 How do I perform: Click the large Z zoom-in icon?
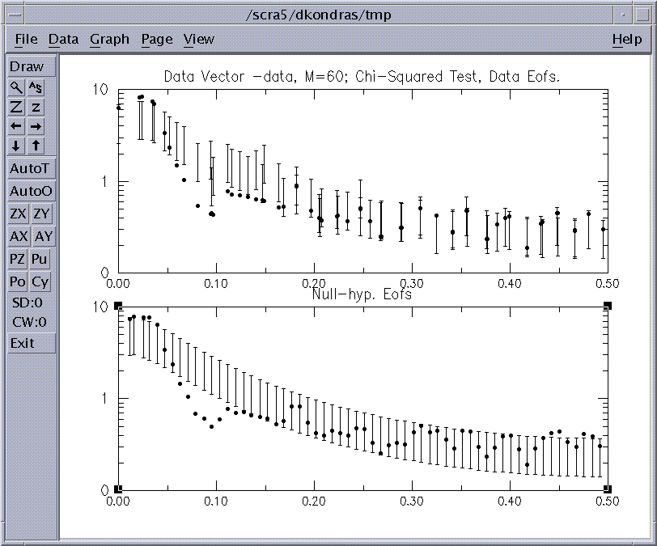pos(16,107)
